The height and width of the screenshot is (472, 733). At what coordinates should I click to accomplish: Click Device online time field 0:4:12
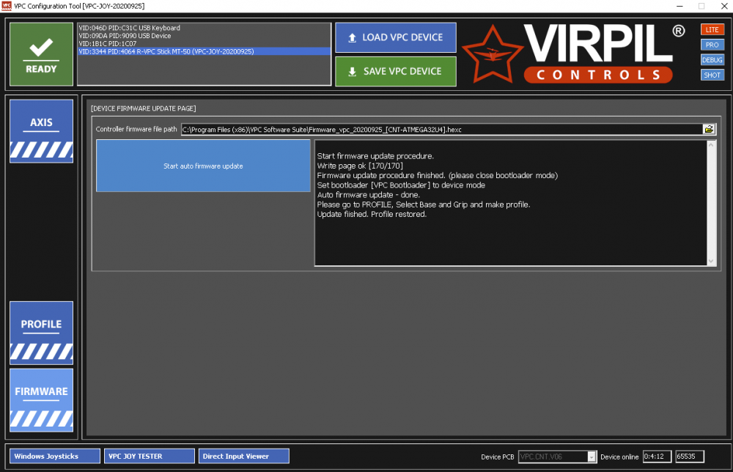pyautogui.click(x=657, y=457)
